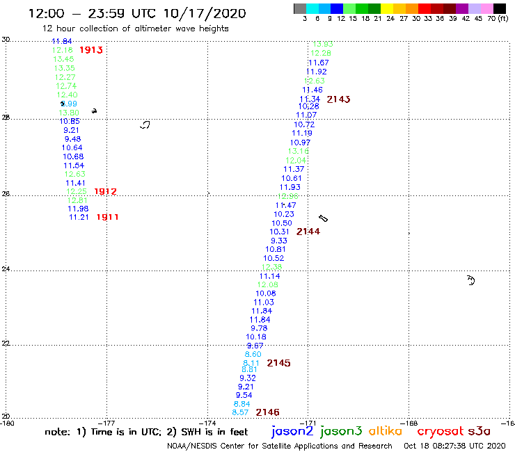Click the 8.60 wave height value
Viewport: 515px width, 452px height.
(x=253, y=354)
